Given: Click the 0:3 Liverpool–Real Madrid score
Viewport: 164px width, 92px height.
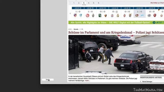Looking at the screenshot, I should click(x=115, y=11).
